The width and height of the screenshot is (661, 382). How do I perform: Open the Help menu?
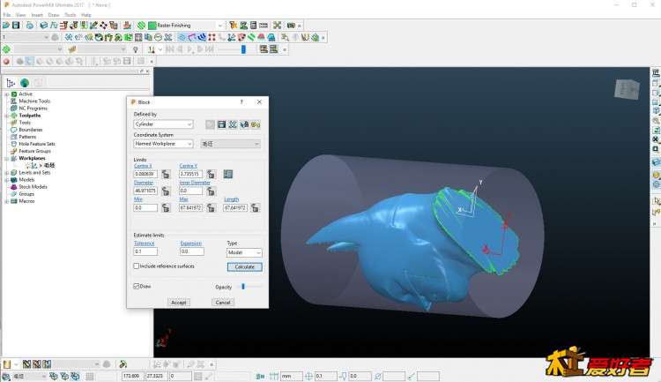click(86, 15)
